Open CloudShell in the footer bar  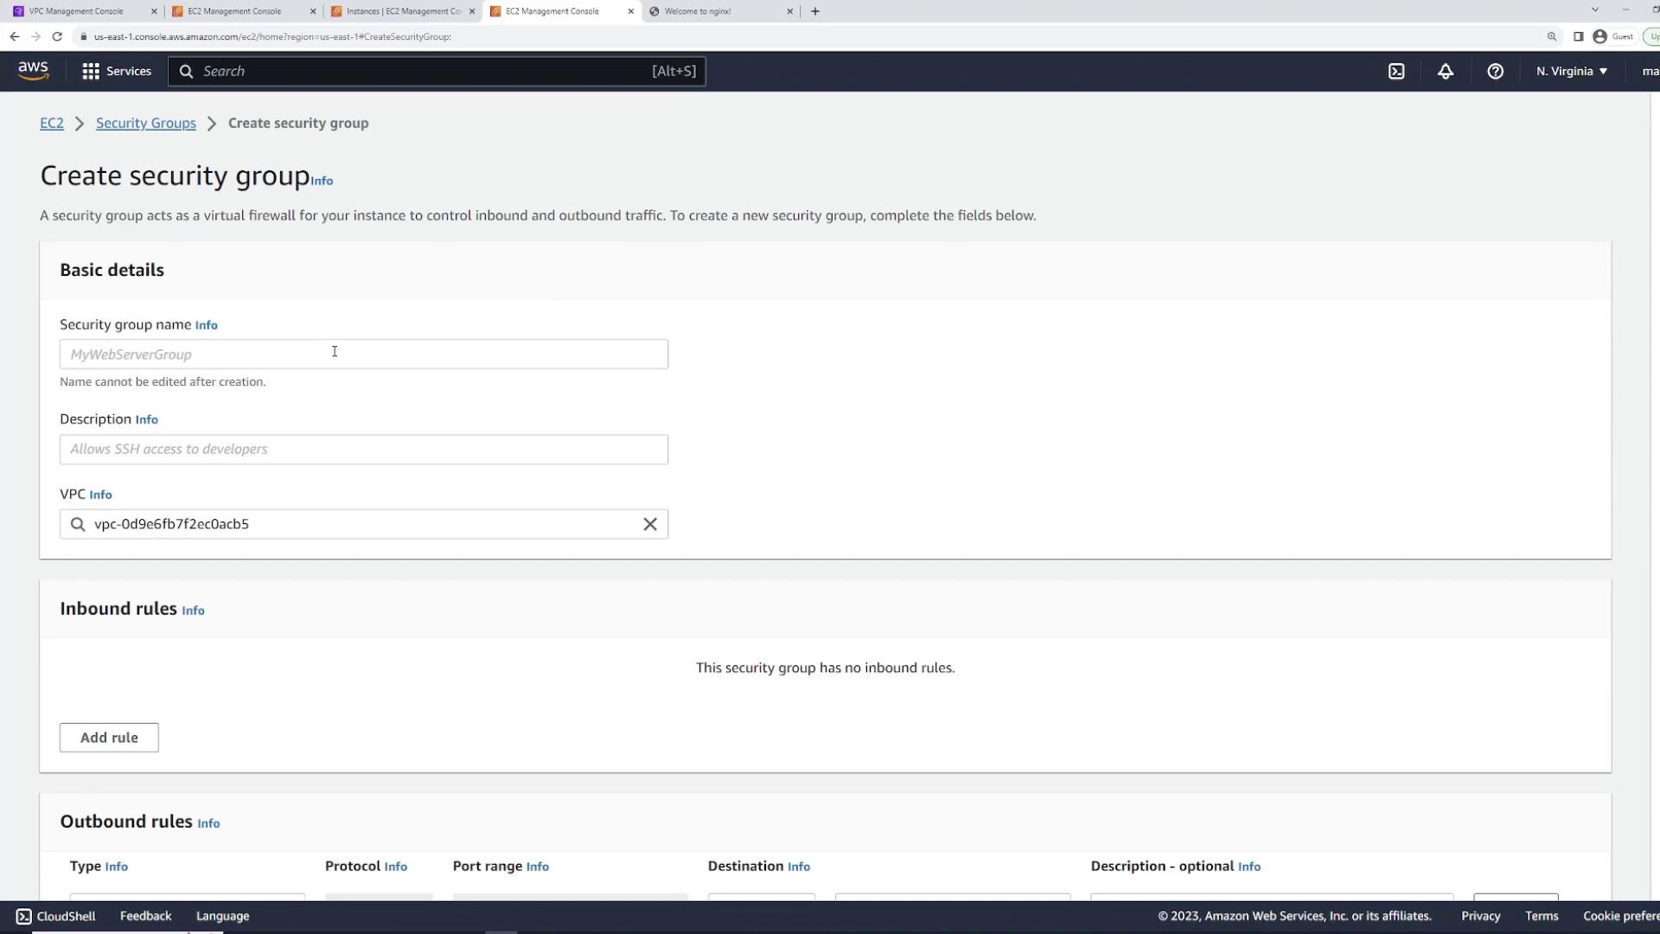[56, 916]
